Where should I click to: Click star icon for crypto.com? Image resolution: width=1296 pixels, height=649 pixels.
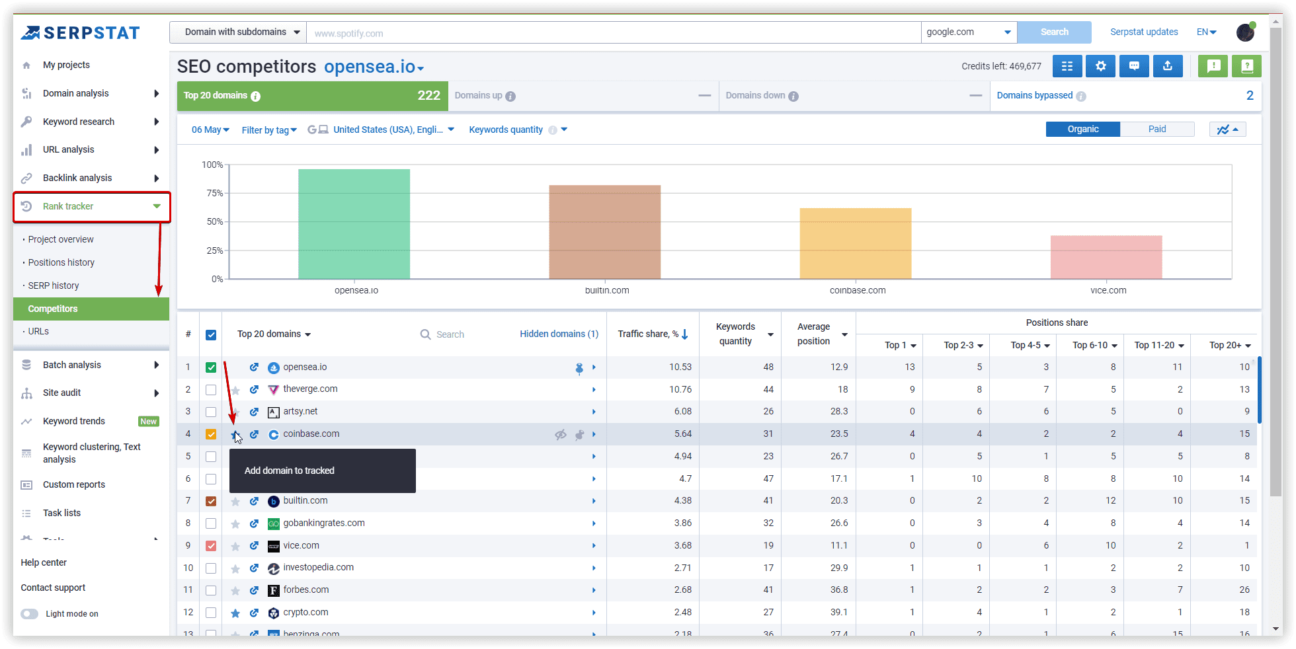(235, 613)
